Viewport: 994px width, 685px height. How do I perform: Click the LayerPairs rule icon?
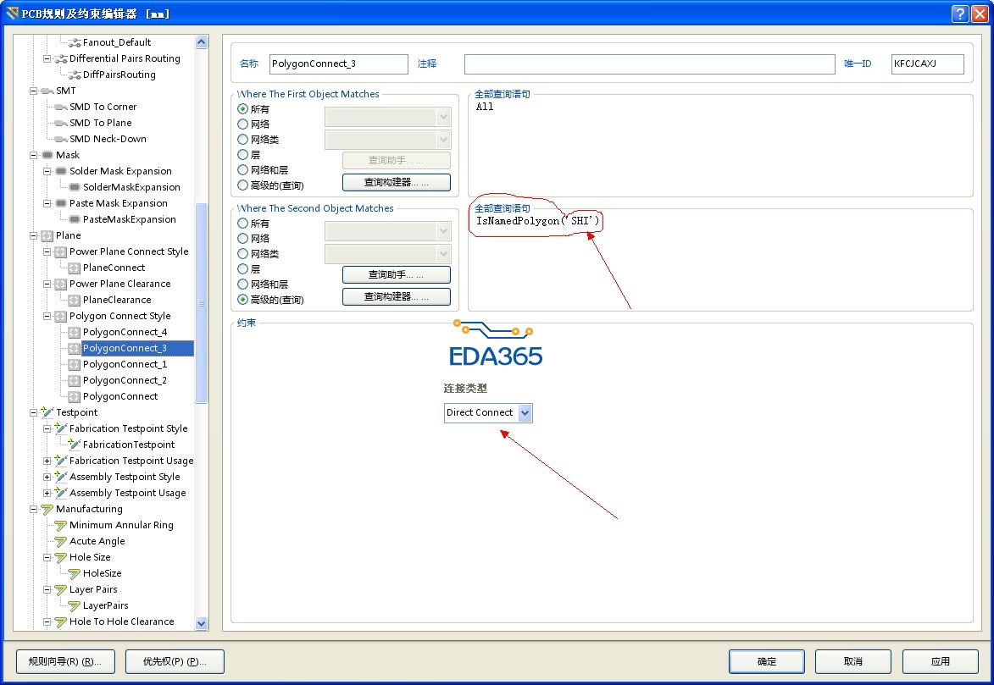pyautogui.click(x=75, y=605)
